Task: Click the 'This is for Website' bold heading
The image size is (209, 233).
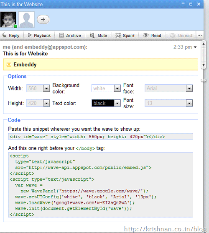Action: coord(25,54)
